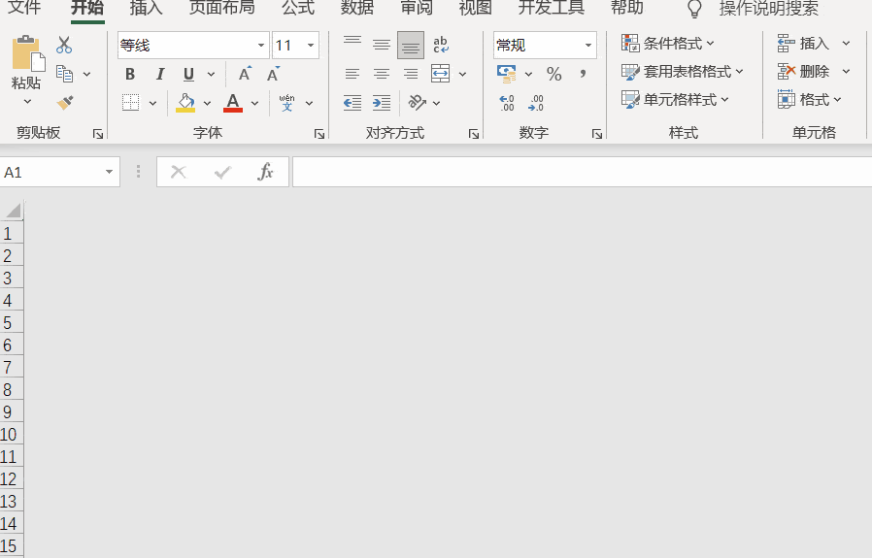The width and height of the screenshot is (872, 558).
Task: Switch to the 插入 ribbon tab
Action: (x=147, y=8)
